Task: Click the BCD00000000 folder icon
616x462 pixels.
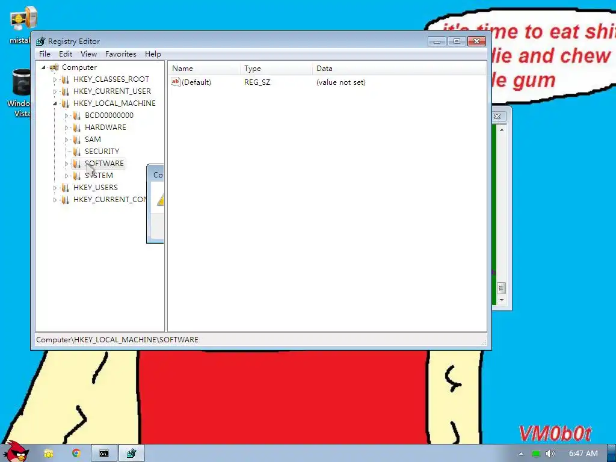Action: click(76, 115)
